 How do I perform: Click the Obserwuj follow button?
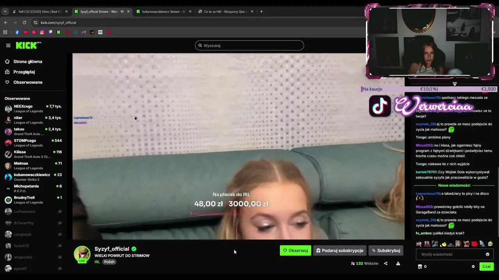(x=296, y=250)
